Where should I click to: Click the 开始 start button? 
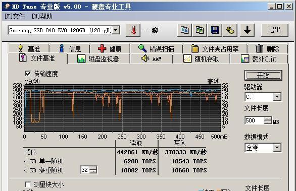point(263,76)
